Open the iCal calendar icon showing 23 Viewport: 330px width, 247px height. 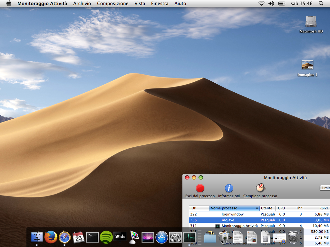click(78, 237)
